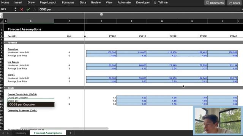Click the Cupcakes heading cell
The width and height of the screenshot is (243, 136).
click(13, 49)
